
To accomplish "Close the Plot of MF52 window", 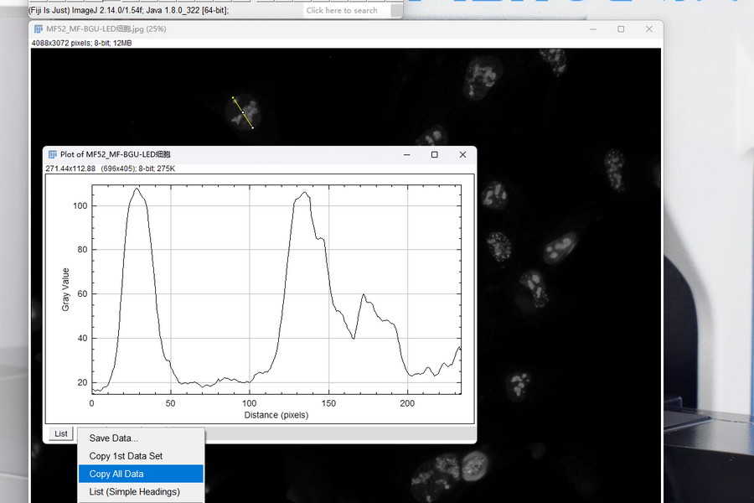I will [x=462, y=154].
